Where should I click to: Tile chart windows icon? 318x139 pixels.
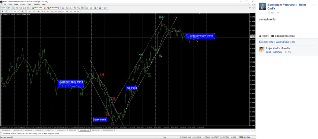[x=82, y=8]
